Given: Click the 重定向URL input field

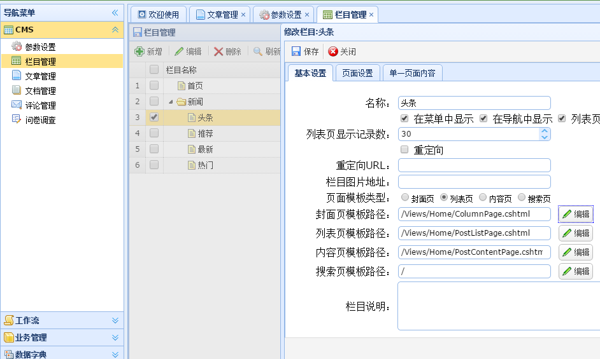Looking at the screenshot, I should [474, 166].
